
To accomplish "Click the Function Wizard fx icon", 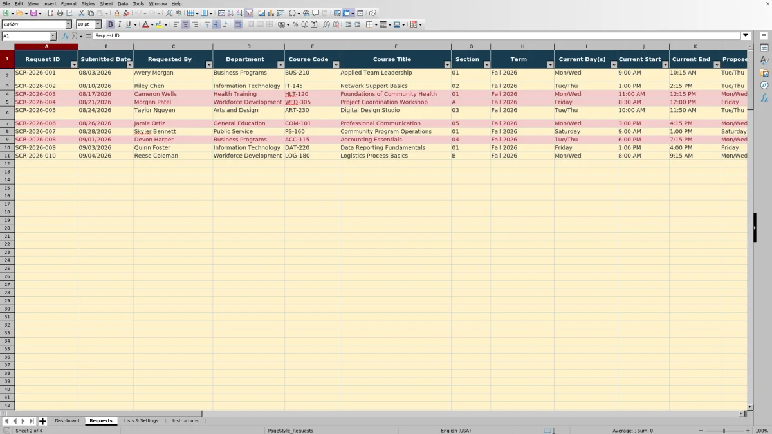I will [x=65, y=36].
